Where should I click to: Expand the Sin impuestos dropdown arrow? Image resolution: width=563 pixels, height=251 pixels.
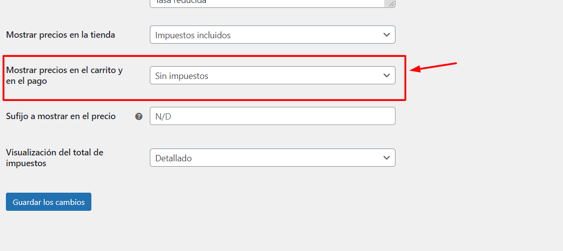386,75
